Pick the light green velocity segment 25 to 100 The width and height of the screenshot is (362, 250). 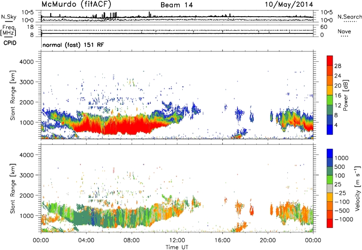pyautogui.click(x=330, y=180)
